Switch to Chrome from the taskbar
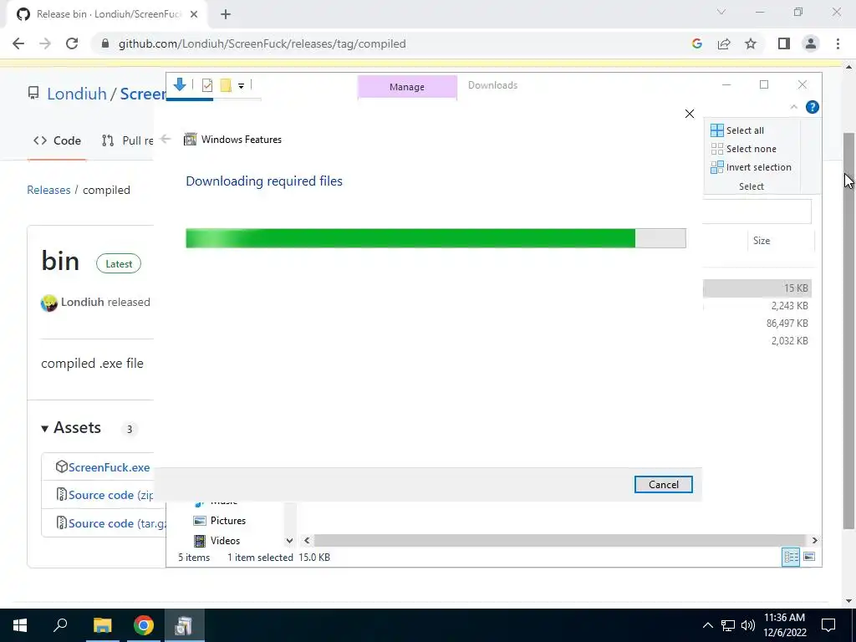 pos(144,625)
